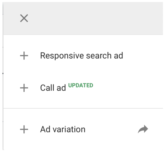Click plus icon beside Responsive search ad
The image size is (167, 156).
point(24,56)
